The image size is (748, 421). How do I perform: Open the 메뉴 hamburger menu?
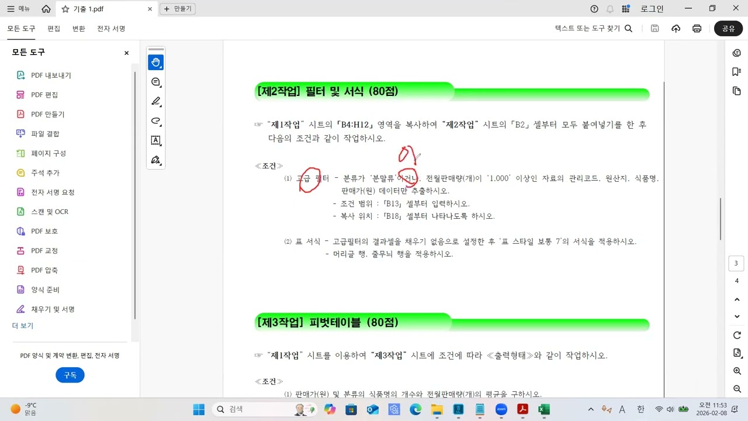click(x=19, y=9)
